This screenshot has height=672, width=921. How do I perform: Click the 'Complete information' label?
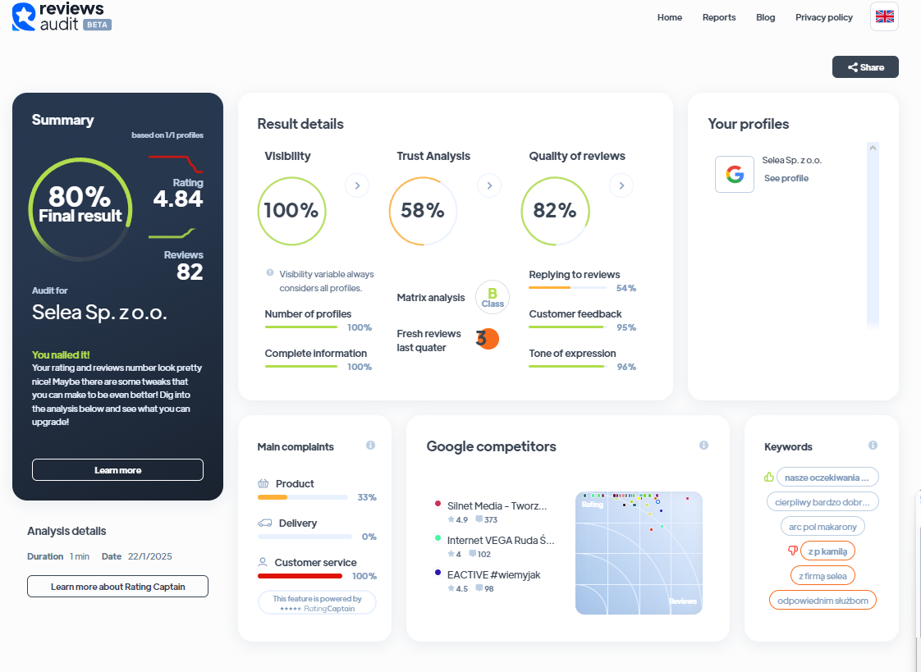tap(315, 354)
